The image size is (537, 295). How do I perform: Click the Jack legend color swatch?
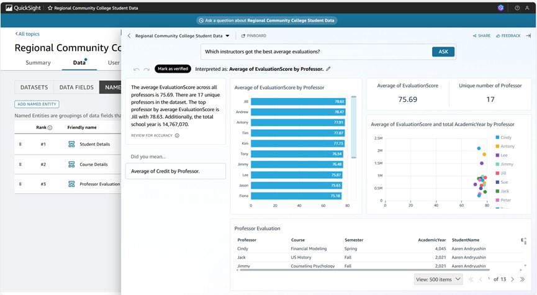(x=497, y=191)
